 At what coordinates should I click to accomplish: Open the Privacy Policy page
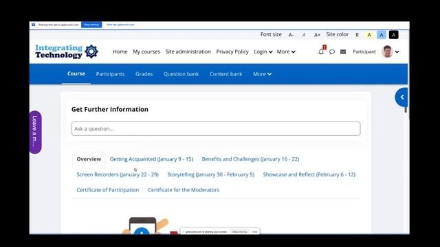pyautogui.click(x=232, y=52)
